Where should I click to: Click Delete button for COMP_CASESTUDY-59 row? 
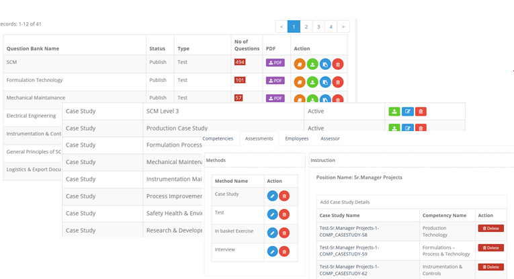pyautogui.click(x=490, y=248)
